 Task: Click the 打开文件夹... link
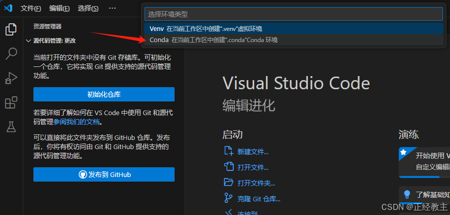click(256, 183)
